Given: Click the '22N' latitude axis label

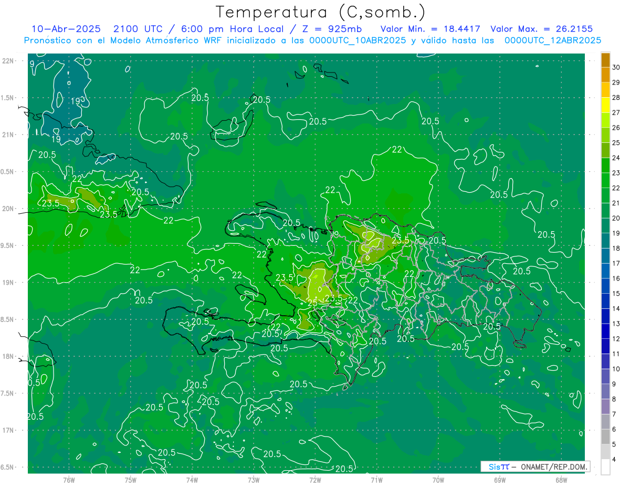Looking at the screenshot, I should (x=8, y=61).
